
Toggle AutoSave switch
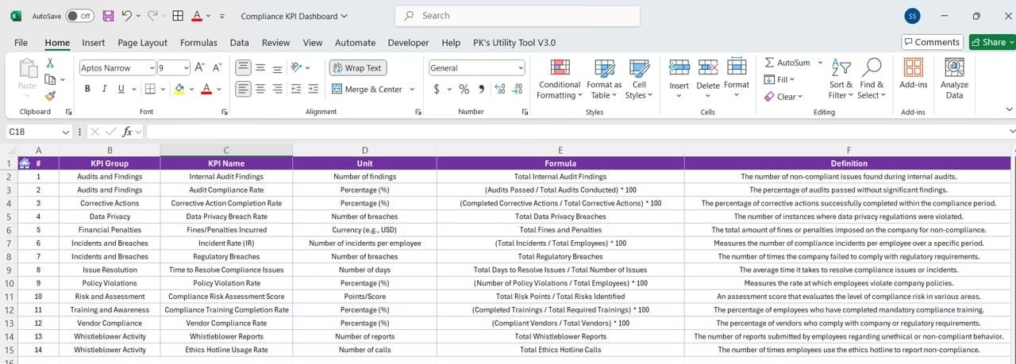79,16
